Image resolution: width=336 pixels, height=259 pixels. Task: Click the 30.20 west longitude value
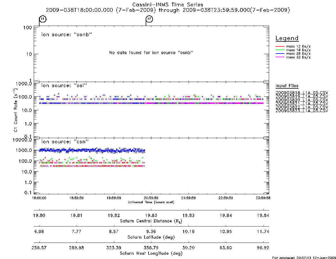(188, 248)
